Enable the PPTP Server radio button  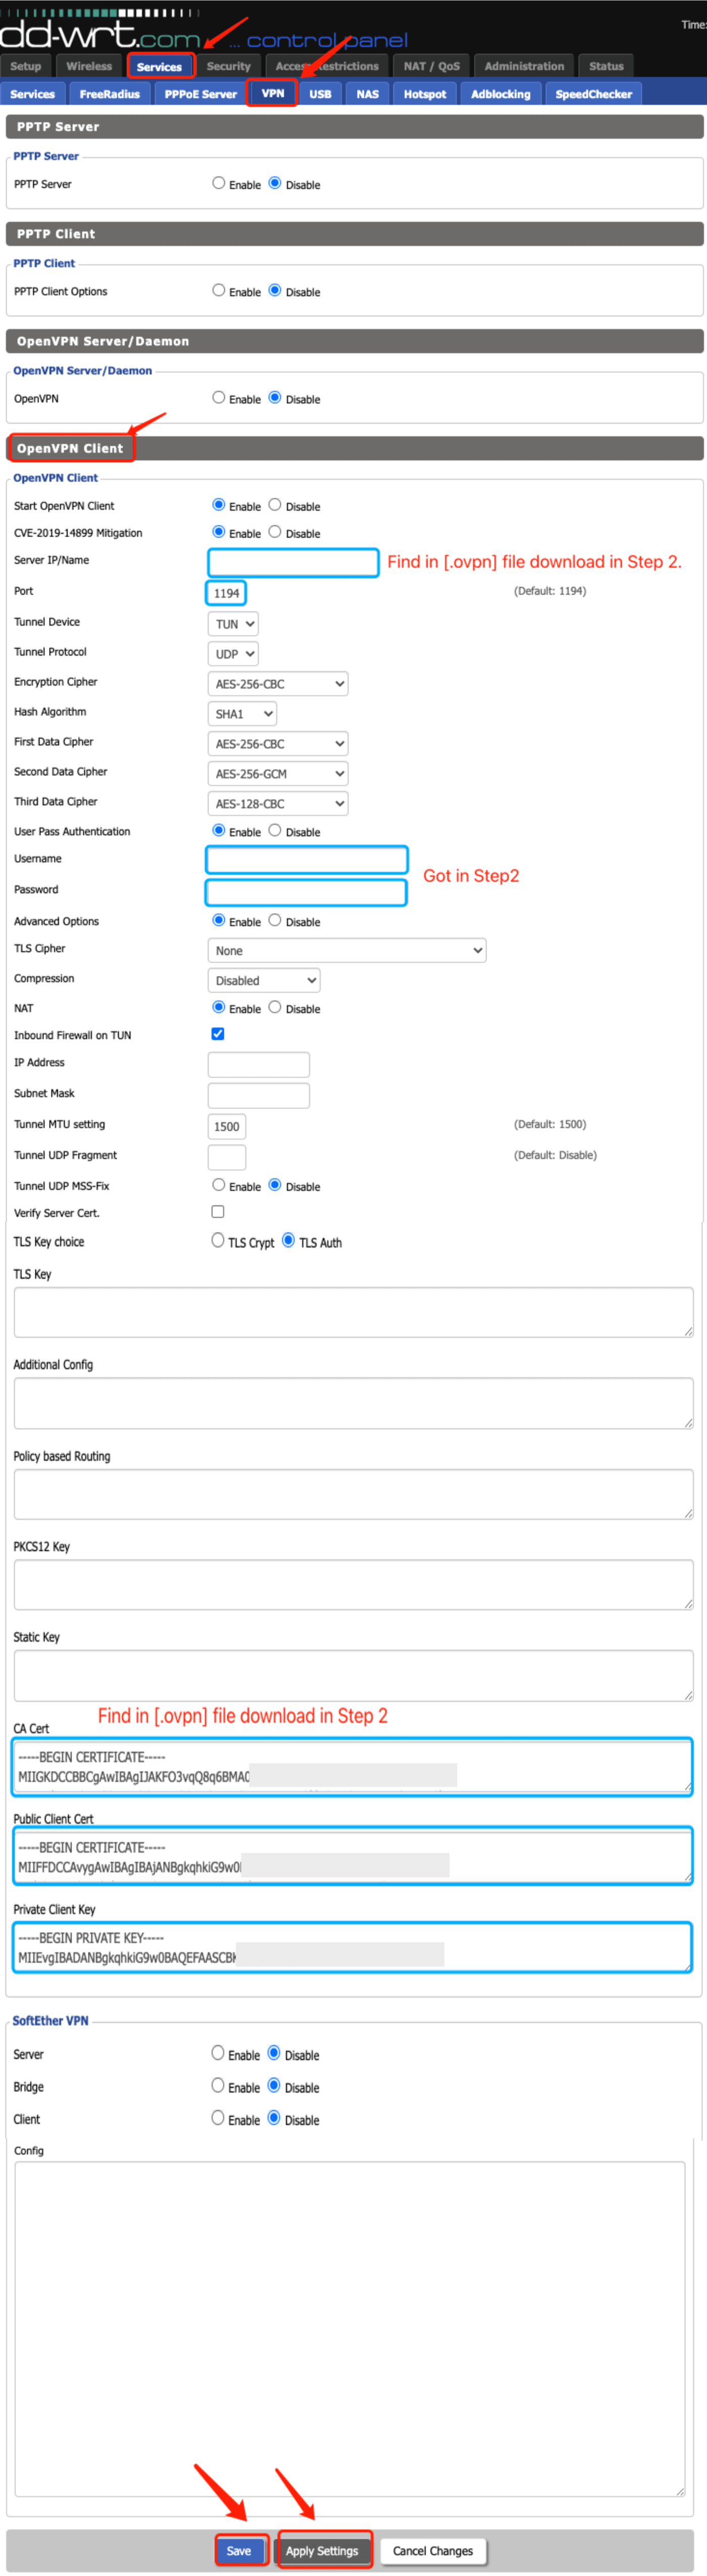218,183
